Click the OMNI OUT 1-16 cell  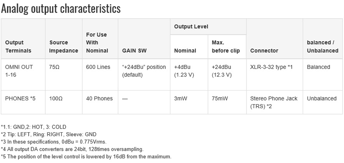23,74
